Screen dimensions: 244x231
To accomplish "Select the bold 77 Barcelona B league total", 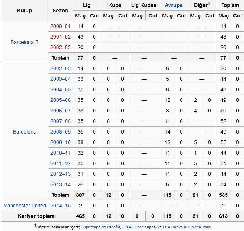I will pos(80,58).
